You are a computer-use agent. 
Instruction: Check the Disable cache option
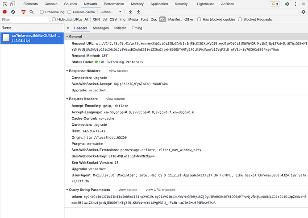pos(70,12)
